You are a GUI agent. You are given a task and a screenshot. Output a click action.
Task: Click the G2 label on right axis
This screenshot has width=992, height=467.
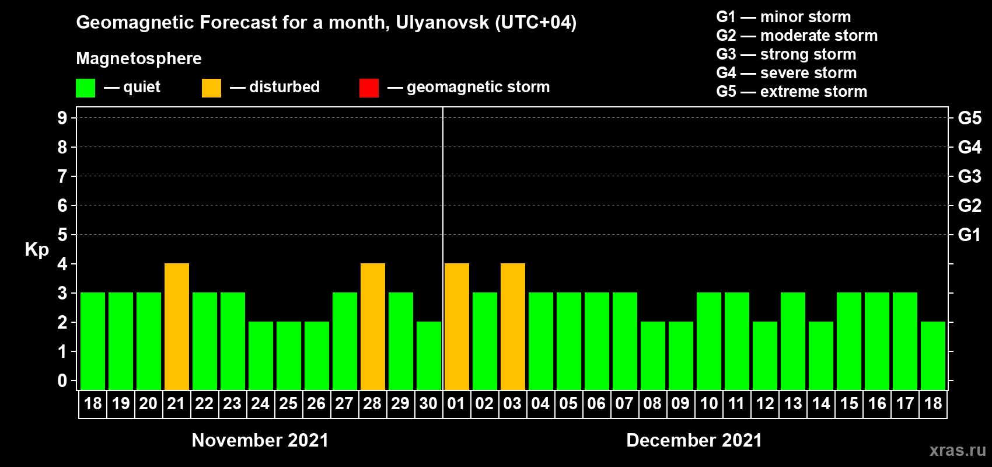970,205
